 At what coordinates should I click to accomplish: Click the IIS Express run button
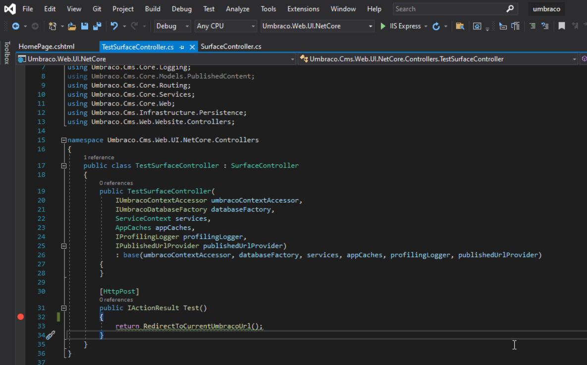point(401,26)
